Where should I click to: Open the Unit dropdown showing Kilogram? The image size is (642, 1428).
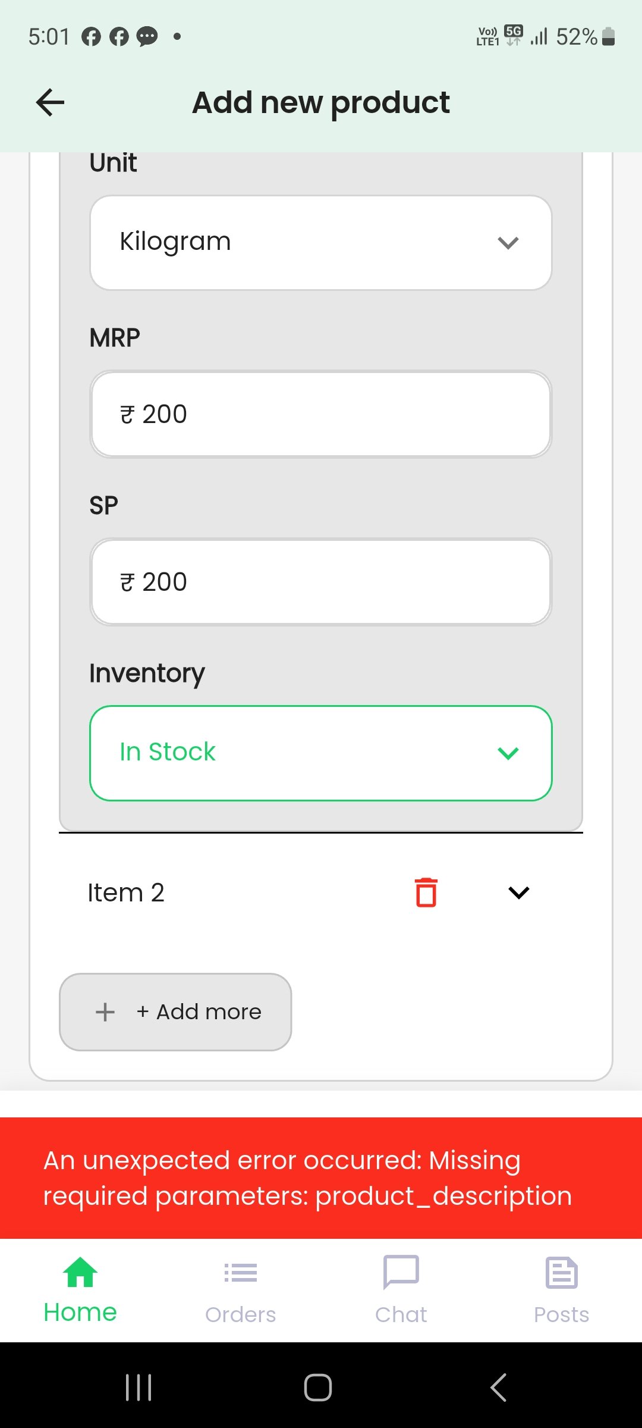coord(321,243)
